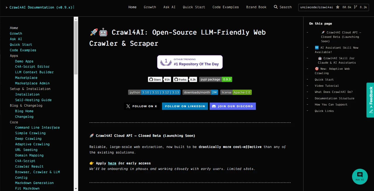Jump to Crawl4AI Skill for Claude section

coord(337,60)
